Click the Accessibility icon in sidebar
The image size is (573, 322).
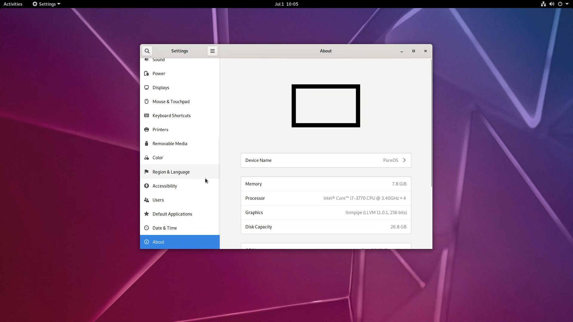click(147, 186)
